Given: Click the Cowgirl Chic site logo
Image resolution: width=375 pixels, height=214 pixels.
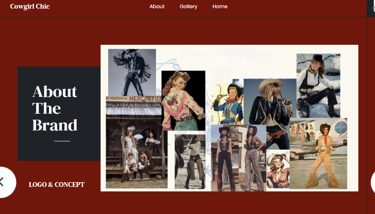Looking at the screenshot, I should (x=30, y=6).
